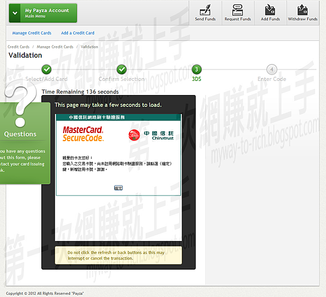The height and width of the screenshot is (297, 326).
Task: Click the Copyright 2012 Payza footer text
Action: point(45,293)
